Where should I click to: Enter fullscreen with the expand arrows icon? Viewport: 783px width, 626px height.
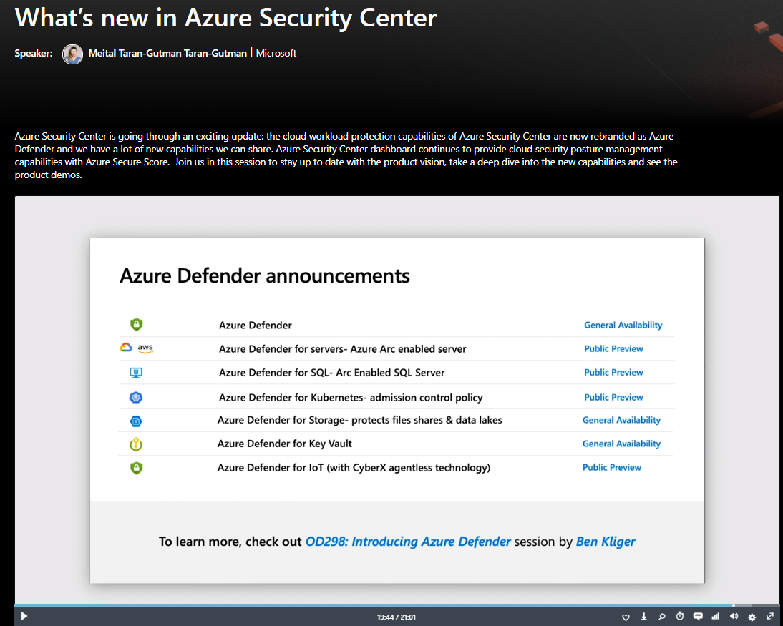(770, 617)
